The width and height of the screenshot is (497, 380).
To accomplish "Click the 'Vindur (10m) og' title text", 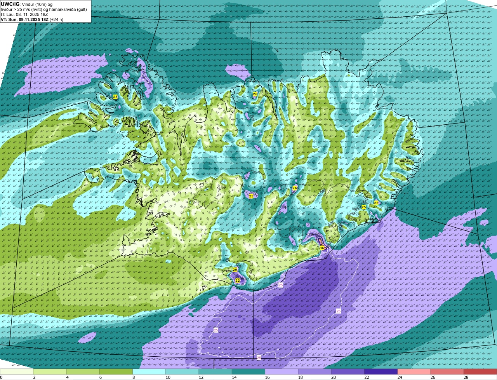I will [x=37, y=4].
